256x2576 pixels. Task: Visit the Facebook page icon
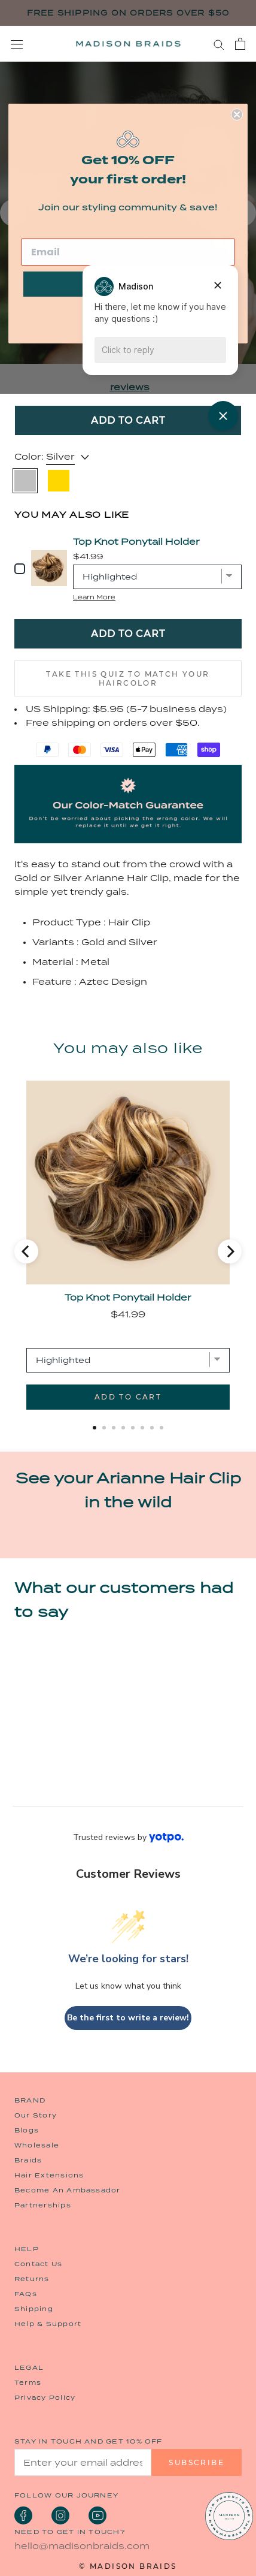23,2515
